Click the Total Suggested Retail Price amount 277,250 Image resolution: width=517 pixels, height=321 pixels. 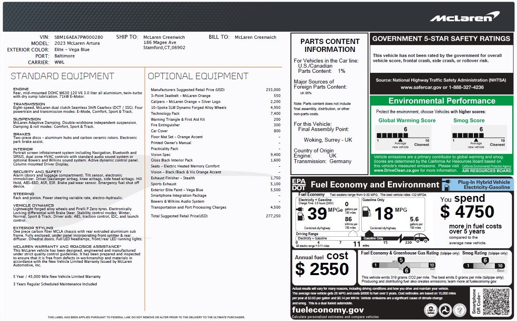[x=273, y=216]
